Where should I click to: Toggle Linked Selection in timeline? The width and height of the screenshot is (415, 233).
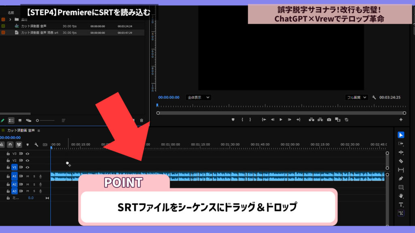coord(19,145)
